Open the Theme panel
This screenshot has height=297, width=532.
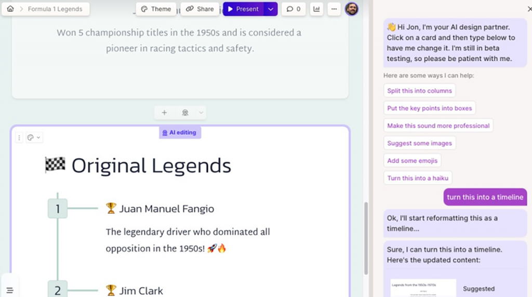(156, 9)
